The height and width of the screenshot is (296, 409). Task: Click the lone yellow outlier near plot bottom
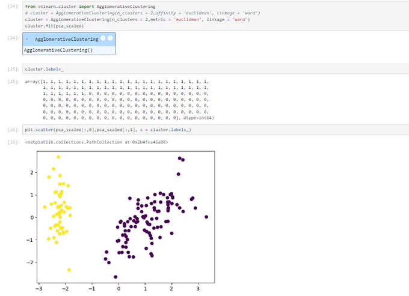coord(69,270)
